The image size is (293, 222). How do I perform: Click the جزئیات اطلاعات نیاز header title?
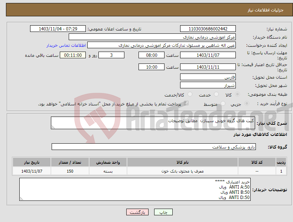click(x=266, y=10)
